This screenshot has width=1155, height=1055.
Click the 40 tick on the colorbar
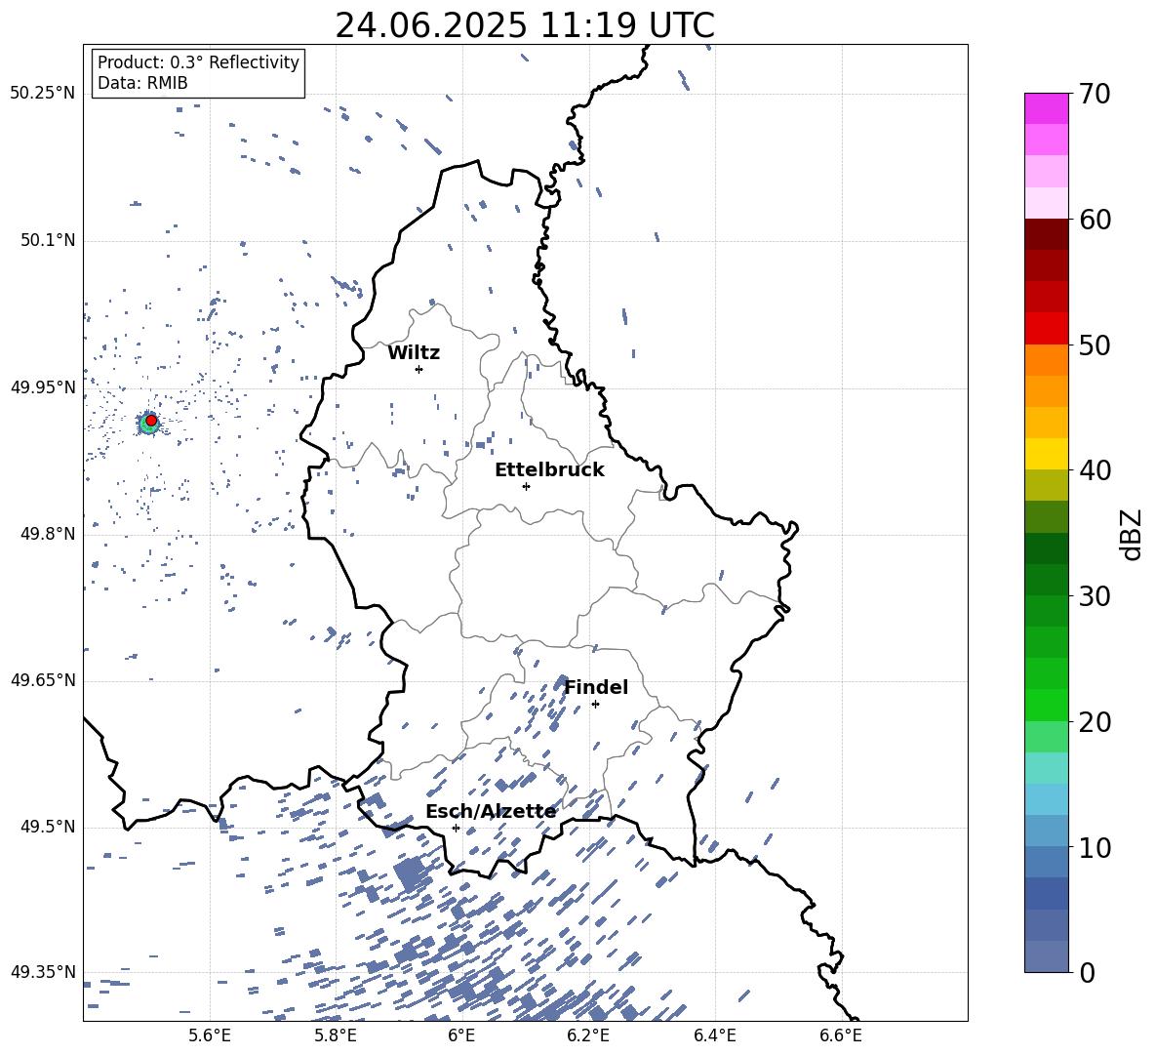1095,470
